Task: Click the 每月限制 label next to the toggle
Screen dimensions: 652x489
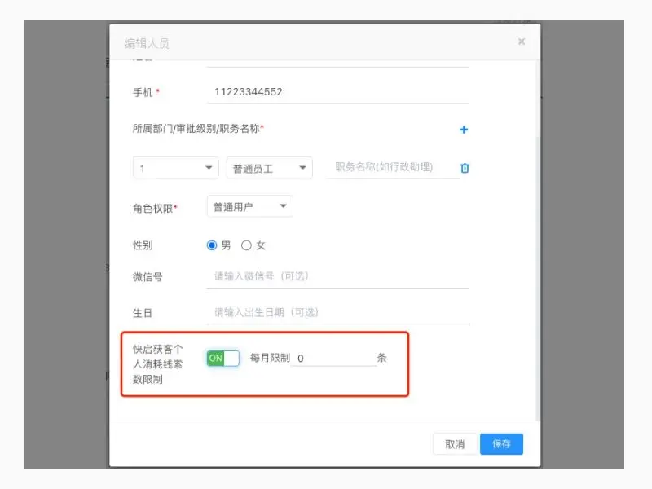Action: click(x=269, y=358)
